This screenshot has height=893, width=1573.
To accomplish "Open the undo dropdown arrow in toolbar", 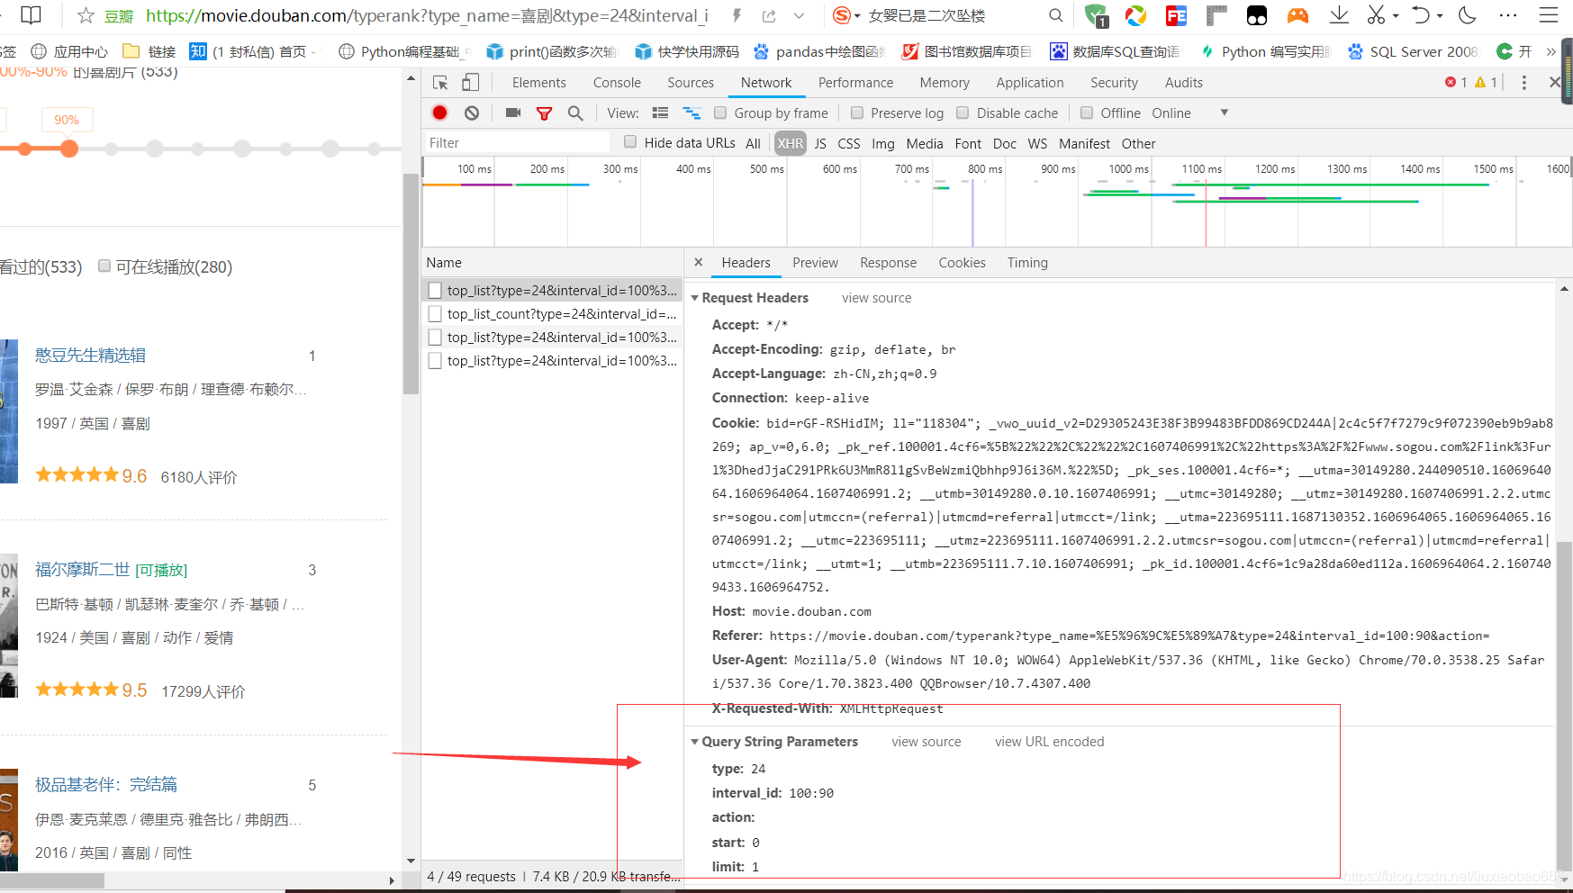I will click(x=1440, y=15).
